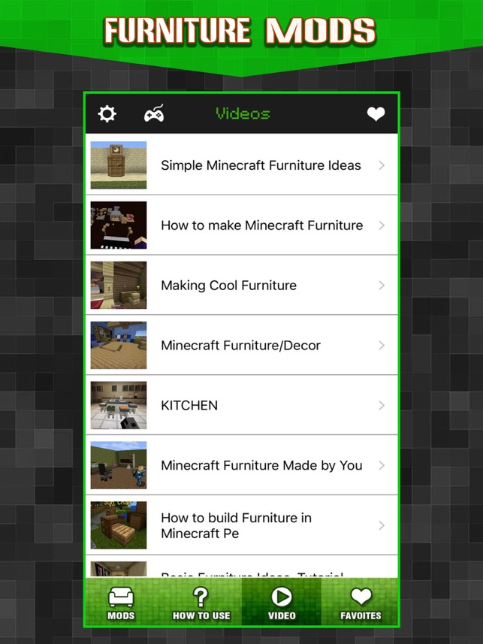The image size is (483, 644).
Task: Click the Videos title text
Action: click(x=243, y=113)
